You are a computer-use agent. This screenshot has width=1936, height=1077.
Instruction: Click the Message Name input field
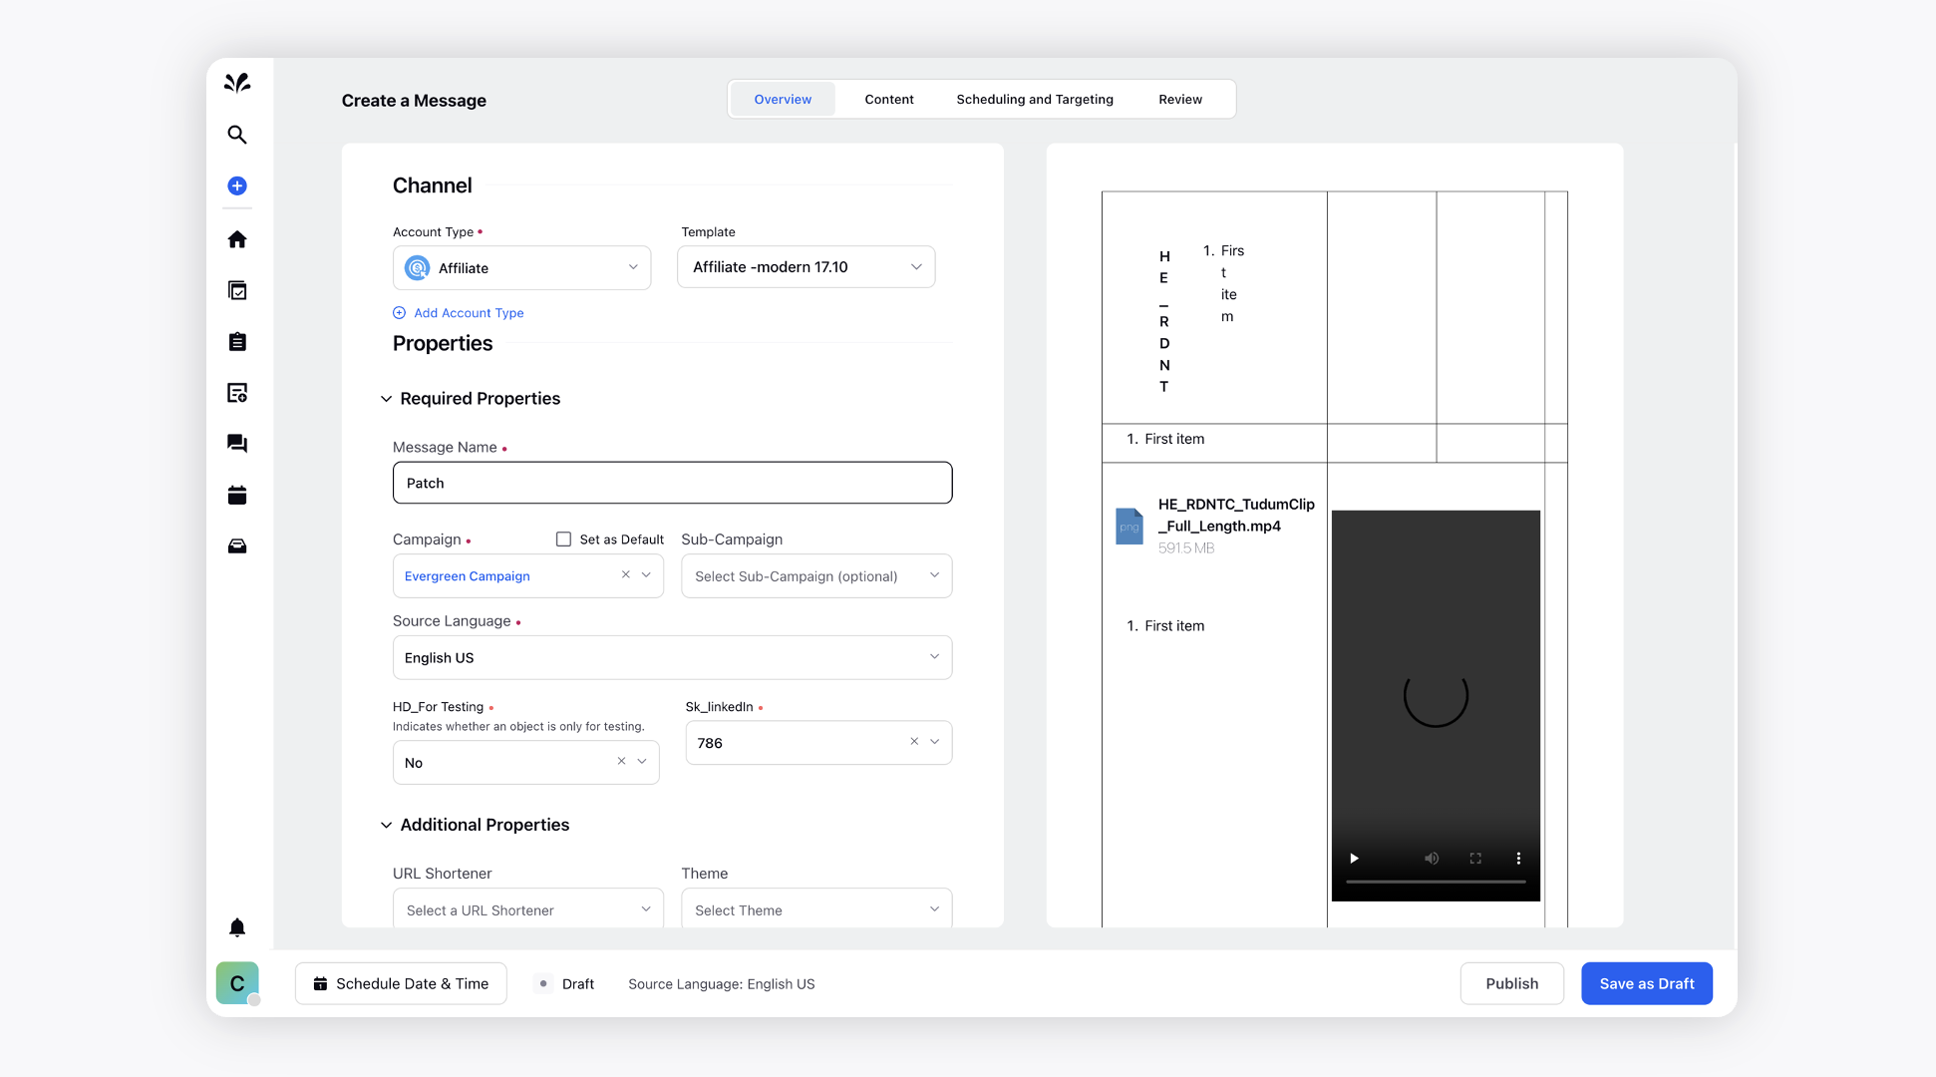[673, 483]
